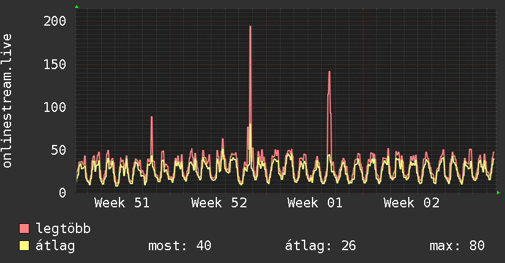Image resolution: width=505 pixels, height=263 pixels.
Task: Click the Week 02 axis label
Action: click(411, 203)
